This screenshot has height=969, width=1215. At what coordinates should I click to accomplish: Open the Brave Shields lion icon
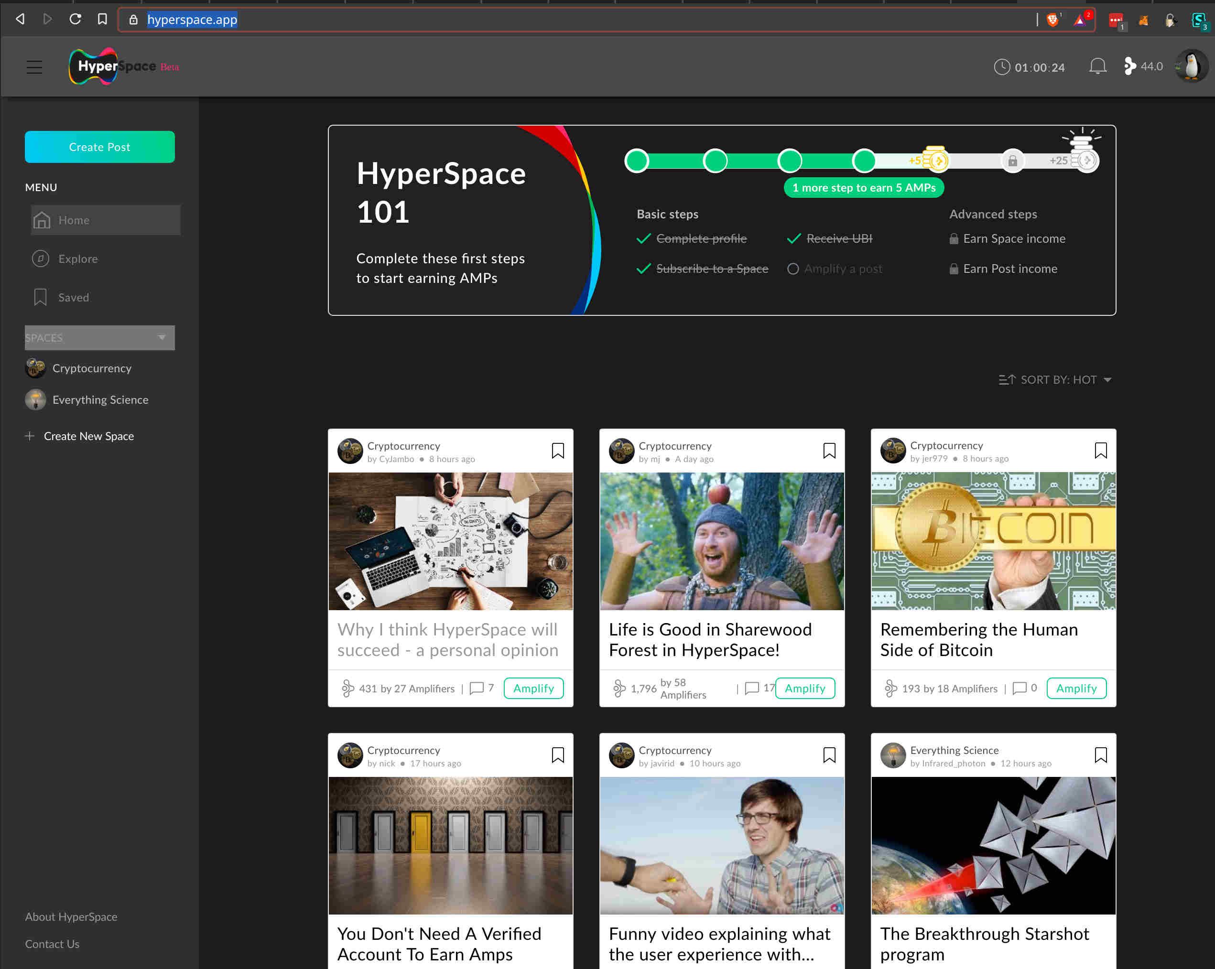coord(1052,20)
